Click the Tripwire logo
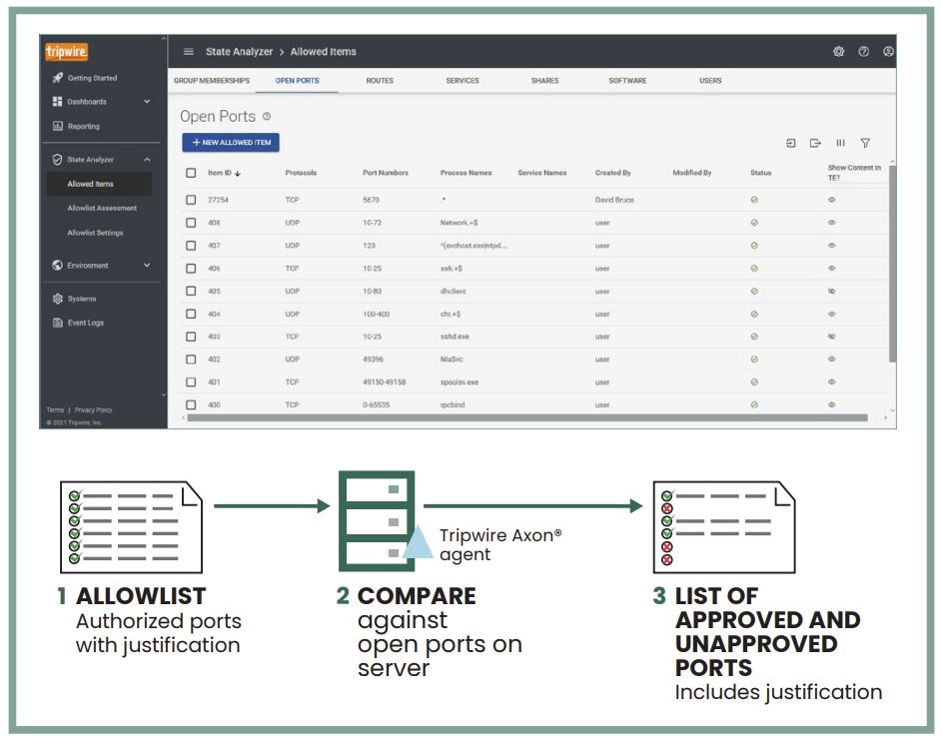 [x=66, y=52]
